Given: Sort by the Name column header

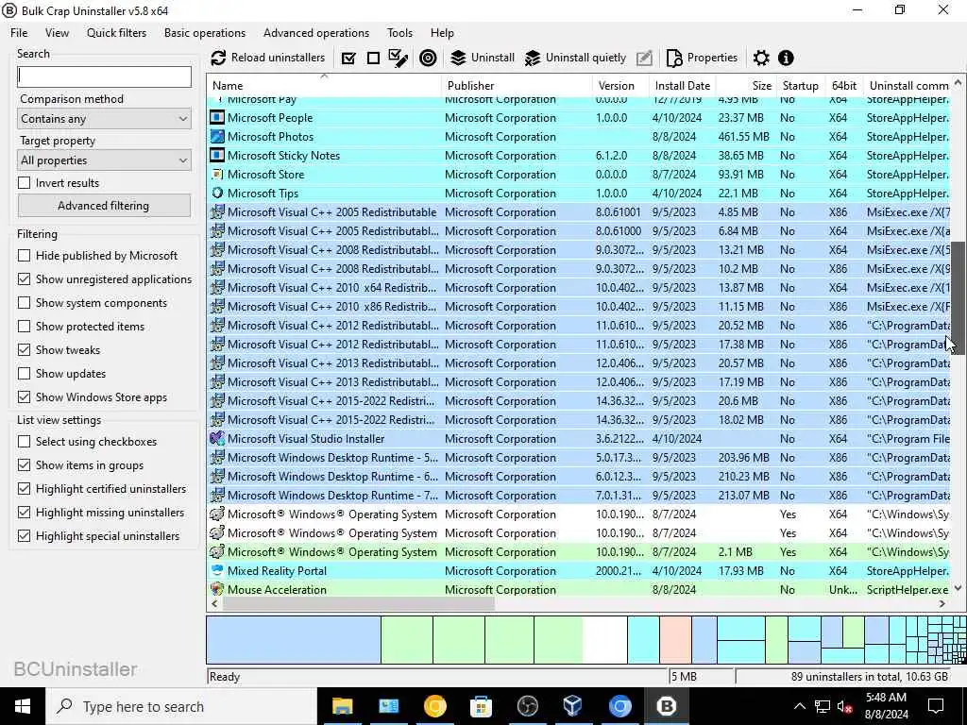Looking at the screenshot, I should pos(325,85).
